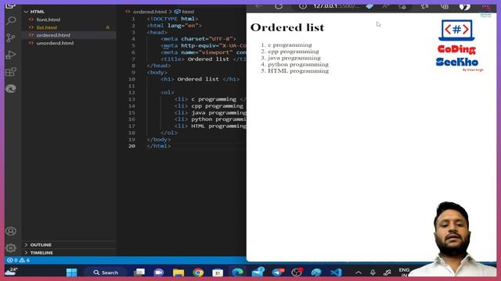This screenshot has width=501, height=281.
Task: Open the Extensions view icon
Action: tap(11, 72)
